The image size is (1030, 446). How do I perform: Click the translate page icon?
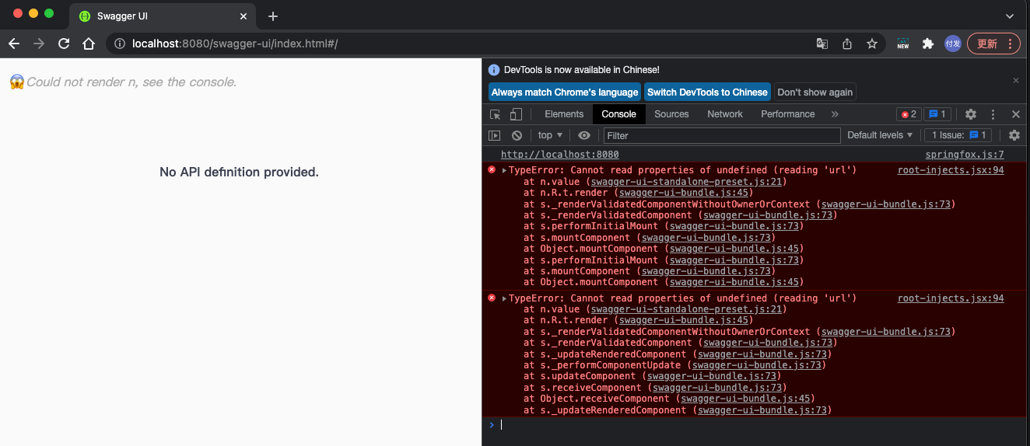click(822, 44)
